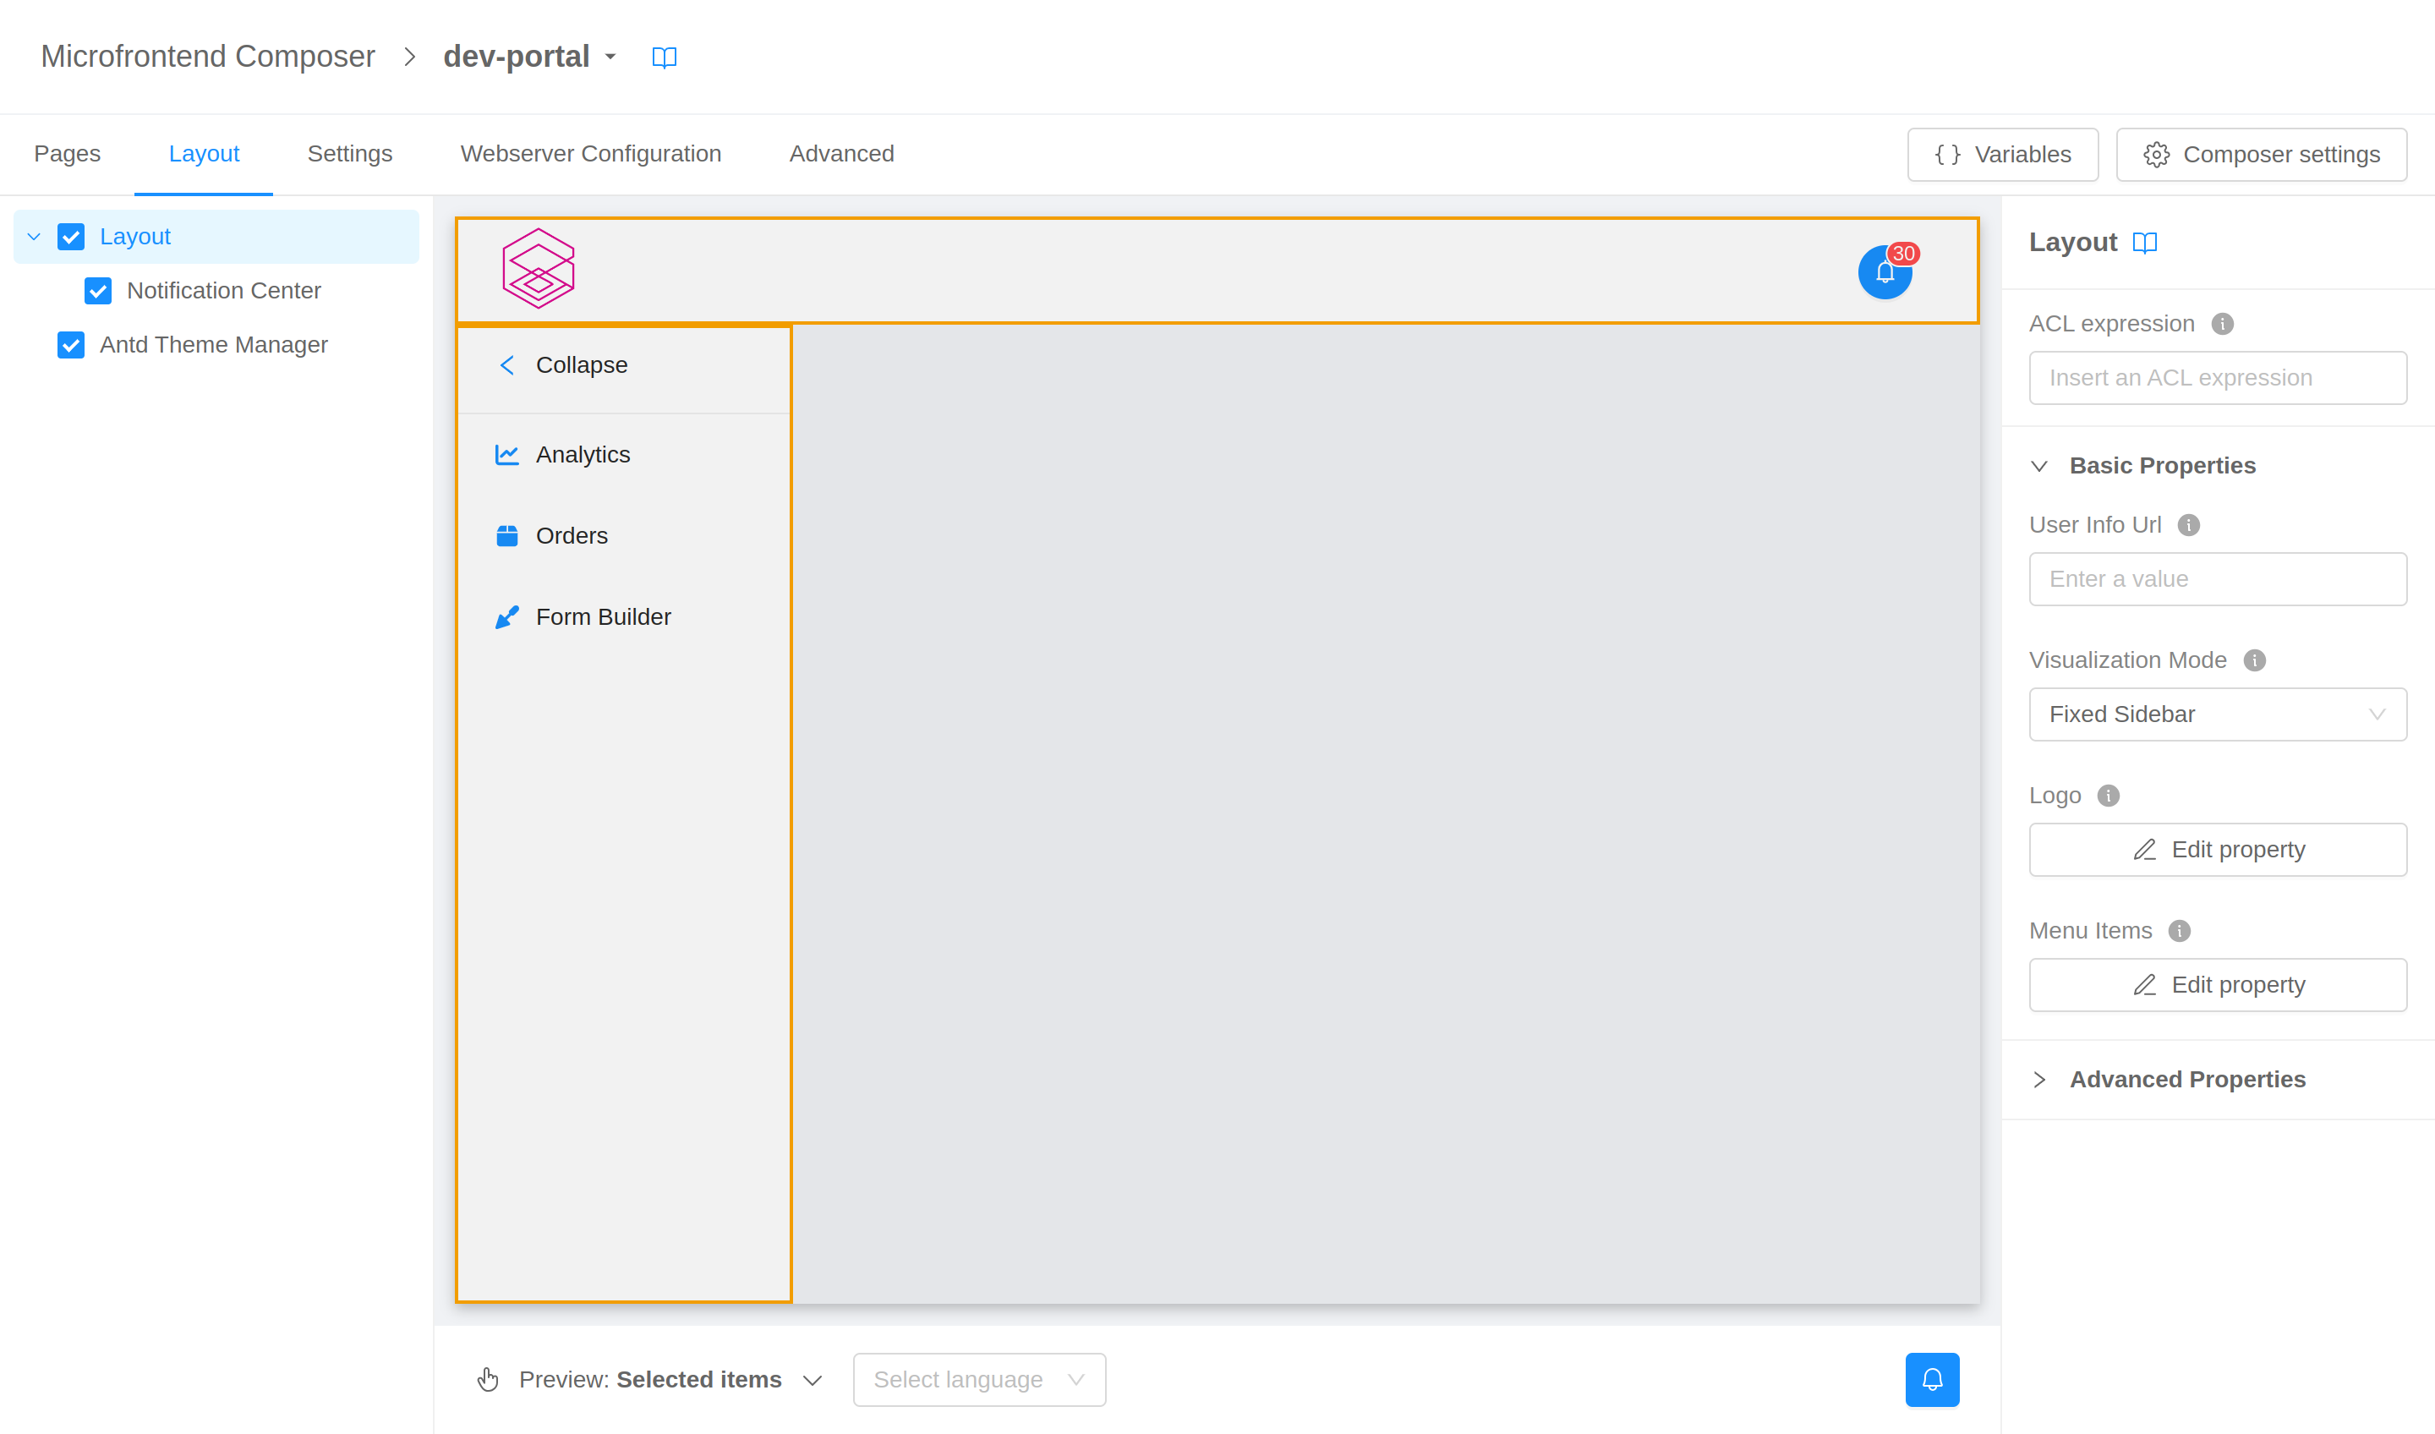Click Edit property under Menu Items
Screen dimensions: 2435x1434
2217,985
